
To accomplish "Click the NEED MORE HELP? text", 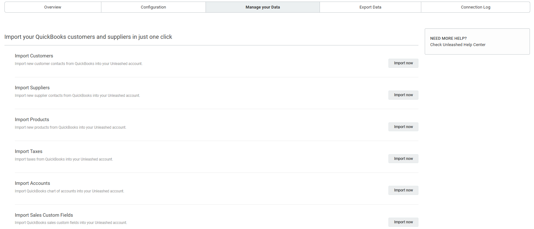I will [x=448, y=38].
